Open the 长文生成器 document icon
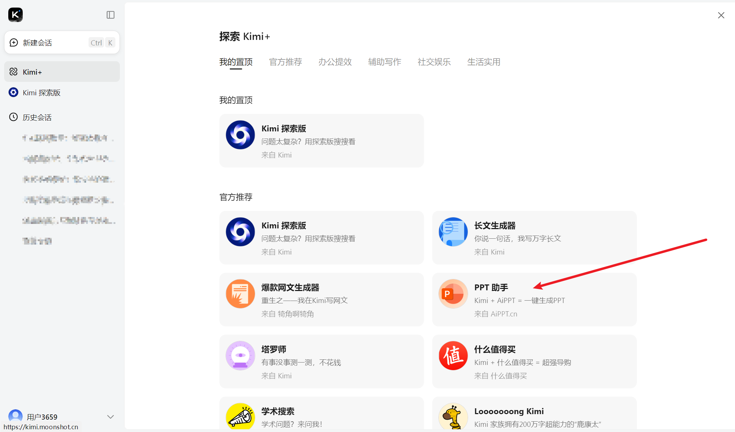This screenshot has width=735, height=432. [453, 232]
